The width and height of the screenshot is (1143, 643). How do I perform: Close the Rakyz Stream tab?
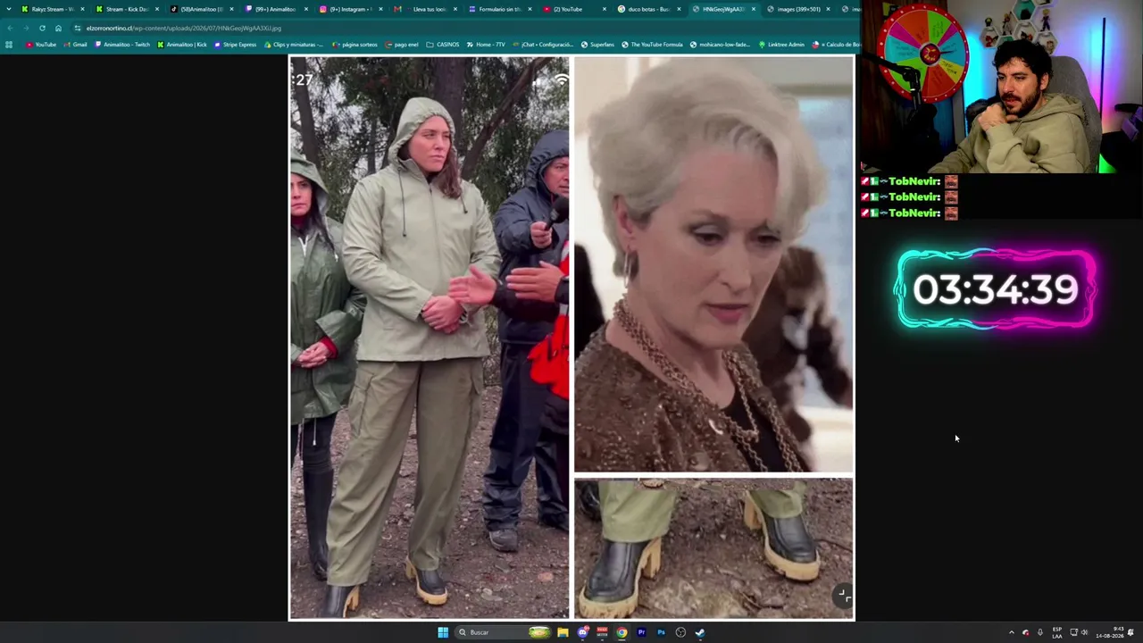point(82,9)
